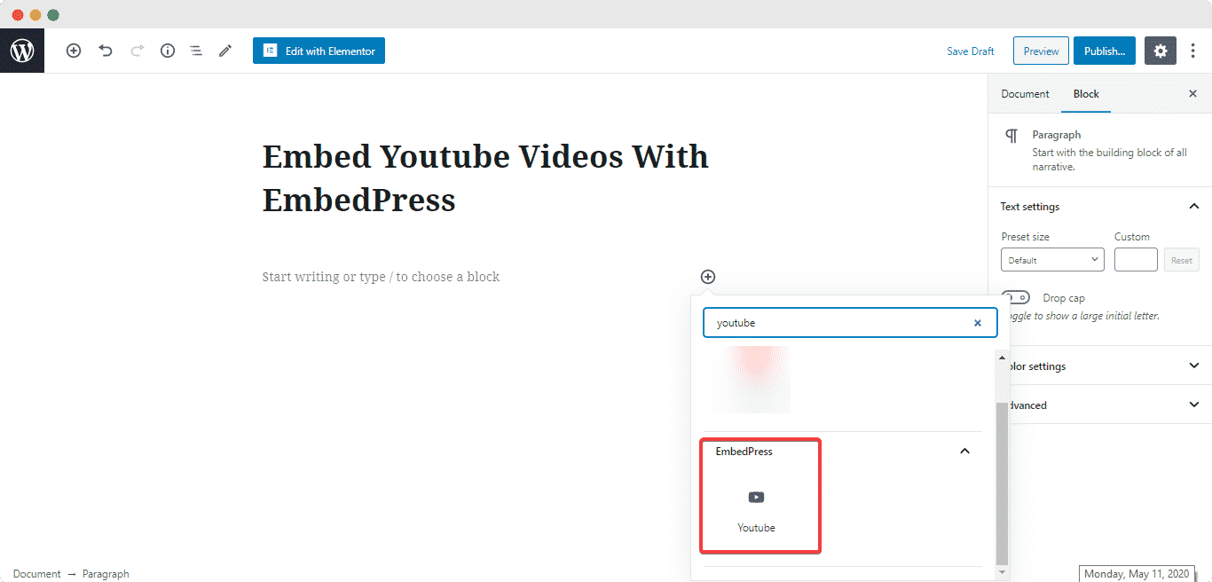The height and width of the screenshot is (582, 1212).
Task: Clear the youtube search query
Action: click(977, 322)
